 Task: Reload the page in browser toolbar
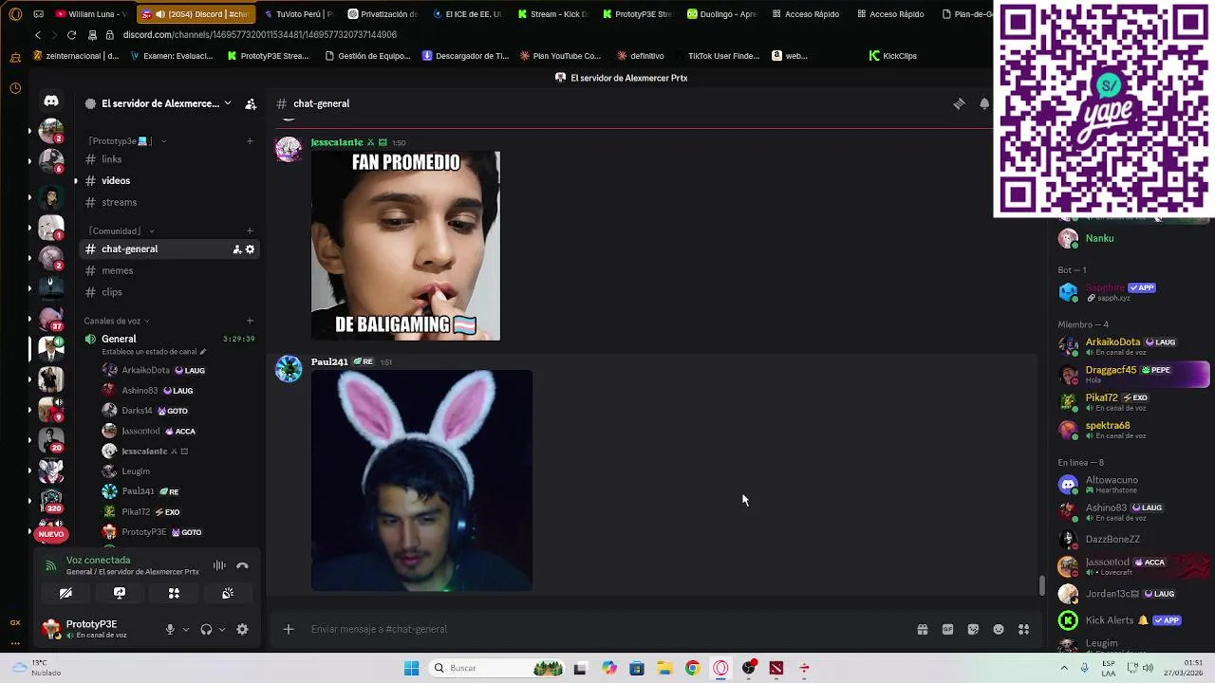click(x=71, y=35)
